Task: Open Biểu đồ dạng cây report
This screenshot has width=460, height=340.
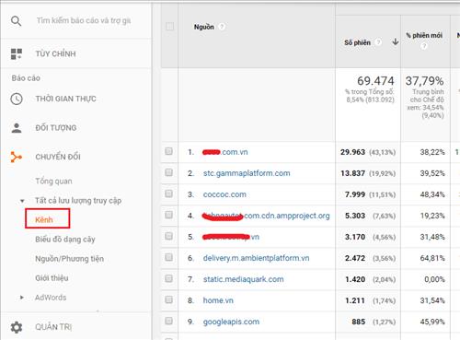Action: (65, 240)
